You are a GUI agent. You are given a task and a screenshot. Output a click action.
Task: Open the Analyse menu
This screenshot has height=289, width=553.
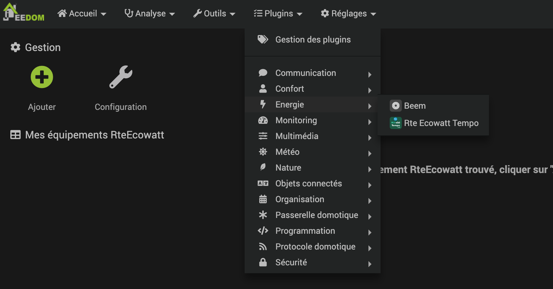click(150, 13)
